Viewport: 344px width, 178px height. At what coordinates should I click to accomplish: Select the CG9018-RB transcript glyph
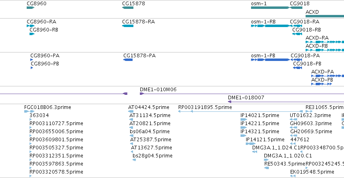tap(297, 34)
